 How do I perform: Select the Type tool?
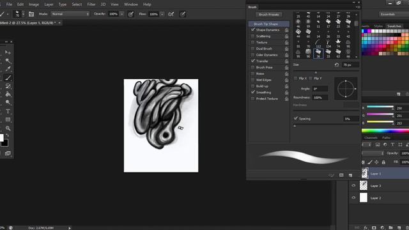[8, 111]
